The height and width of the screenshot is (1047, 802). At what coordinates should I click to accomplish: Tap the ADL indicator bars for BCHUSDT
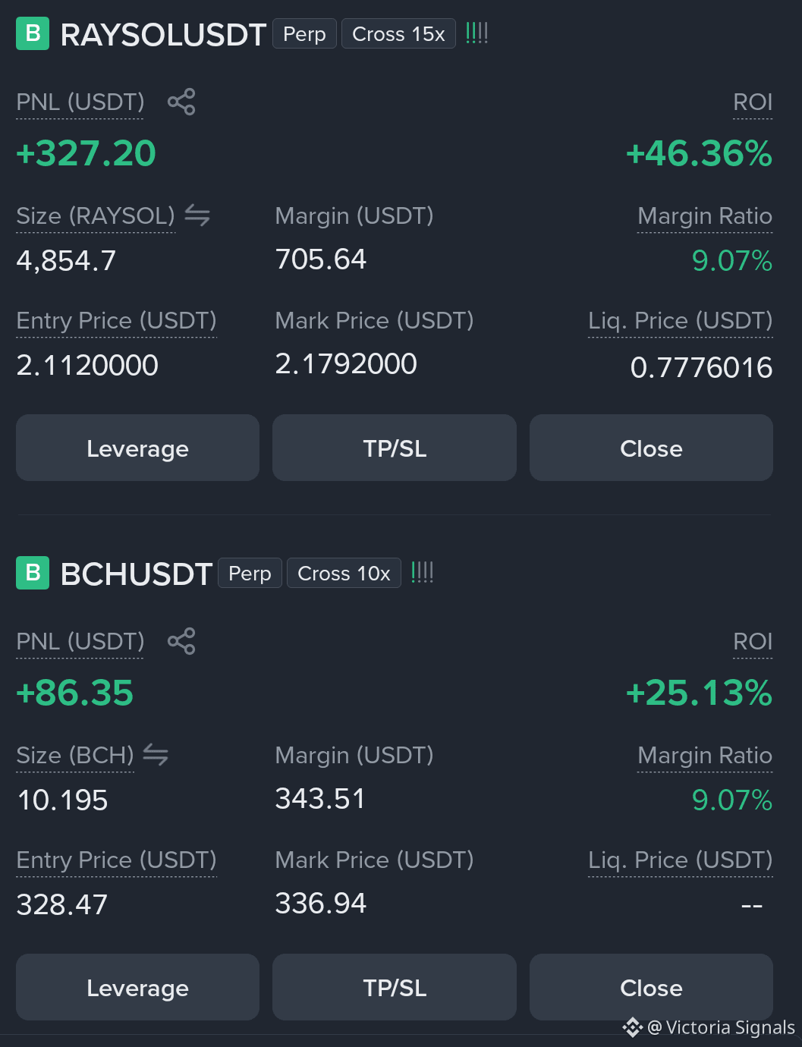(x=422, y=572)
